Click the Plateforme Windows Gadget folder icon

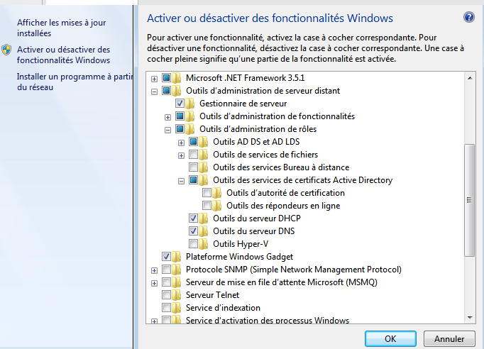click(x=178, y=257)
